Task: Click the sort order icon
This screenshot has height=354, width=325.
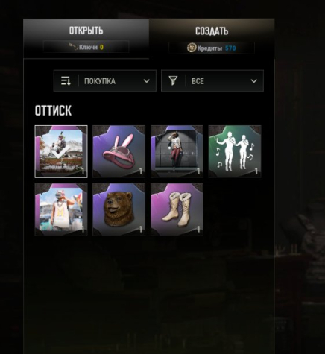Action: [x=66, y=81]
